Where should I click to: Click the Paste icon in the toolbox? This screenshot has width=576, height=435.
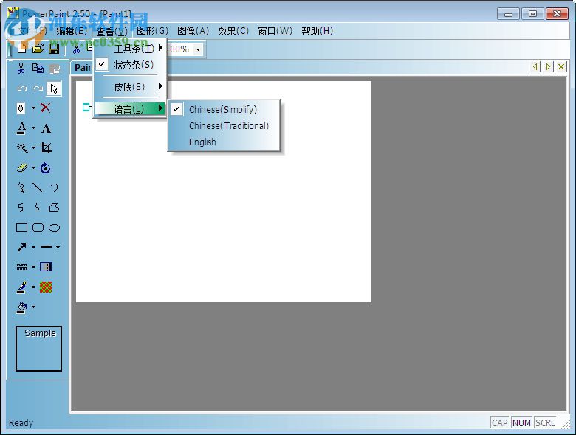55,69
